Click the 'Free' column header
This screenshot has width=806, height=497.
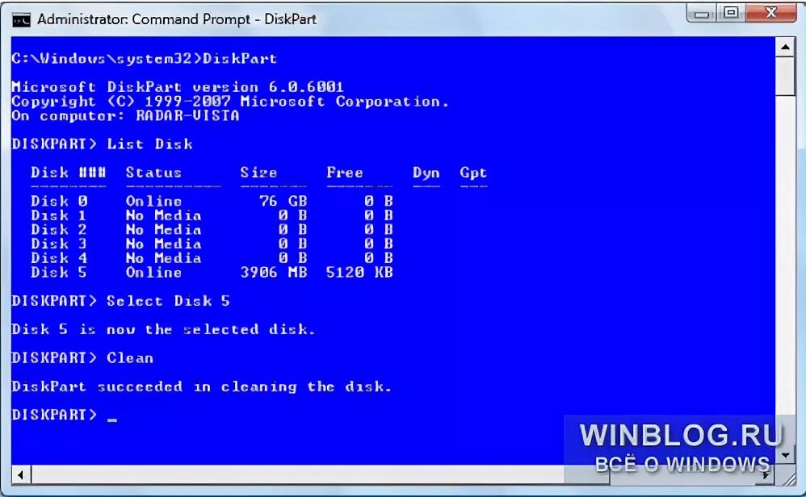coord(345,173)
